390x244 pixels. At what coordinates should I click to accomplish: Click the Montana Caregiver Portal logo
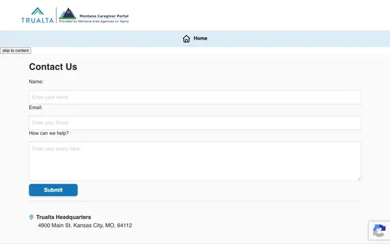(x=94, y=15)
